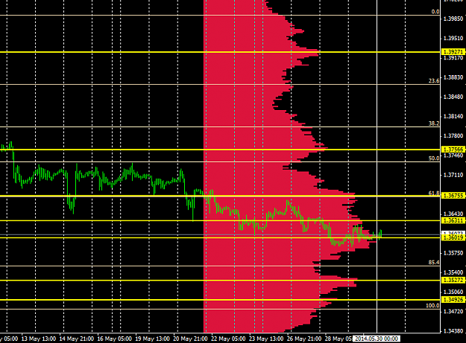Click the 1.37800 price scale value
466x343 pixels.
tap(453, 135)
